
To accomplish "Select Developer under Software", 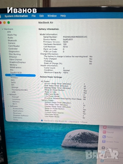I will tap(17, 113).
